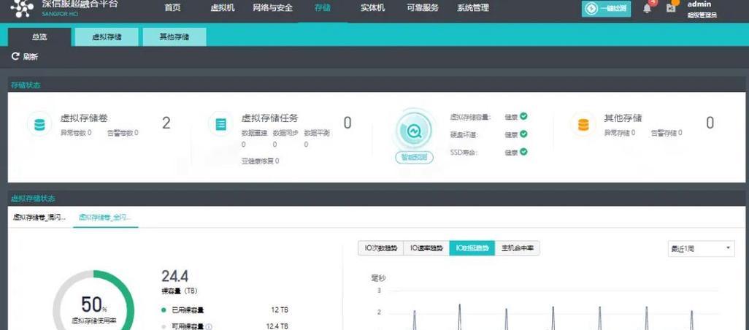This screenshot has width=749, height=330.
Task: Open the notification bell icon
Action: [x=648, y=8]
